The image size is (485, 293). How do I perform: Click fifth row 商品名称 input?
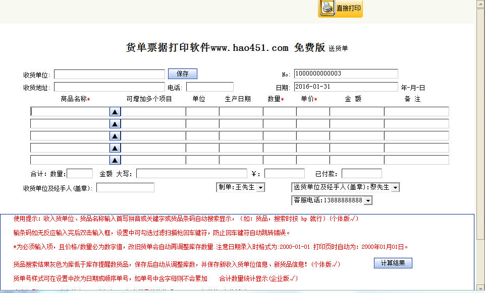[70, 160]
